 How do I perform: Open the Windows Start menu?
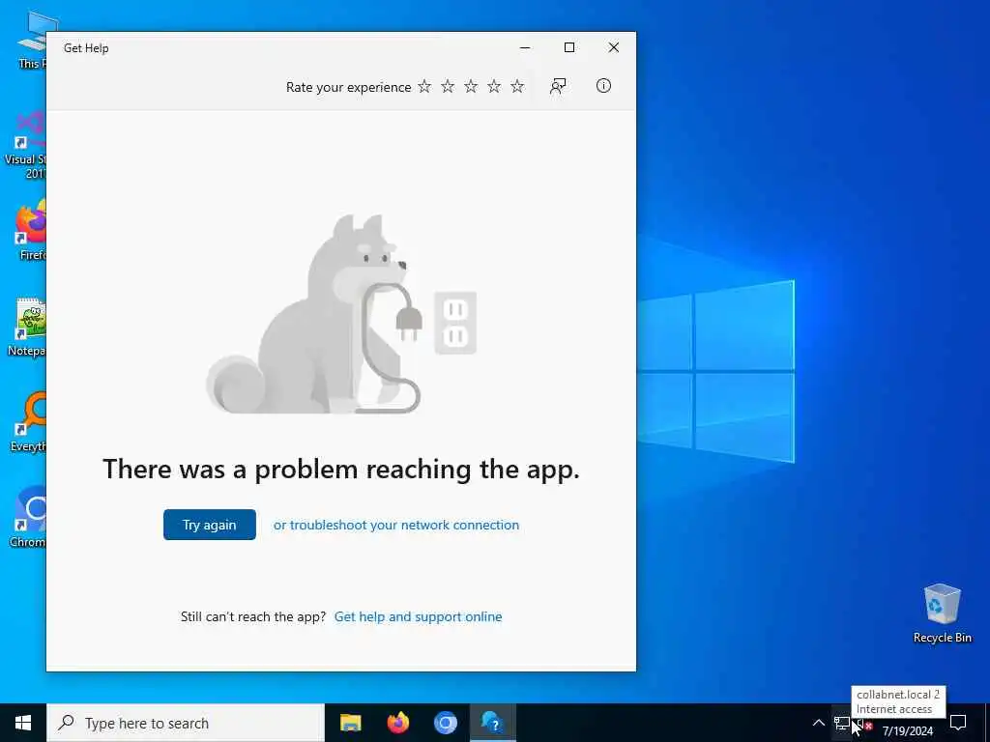(23, 723)
